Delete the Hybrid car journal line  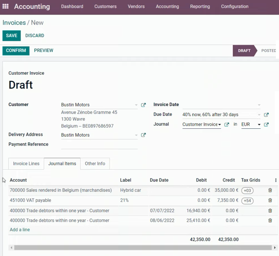coord(270,190)
